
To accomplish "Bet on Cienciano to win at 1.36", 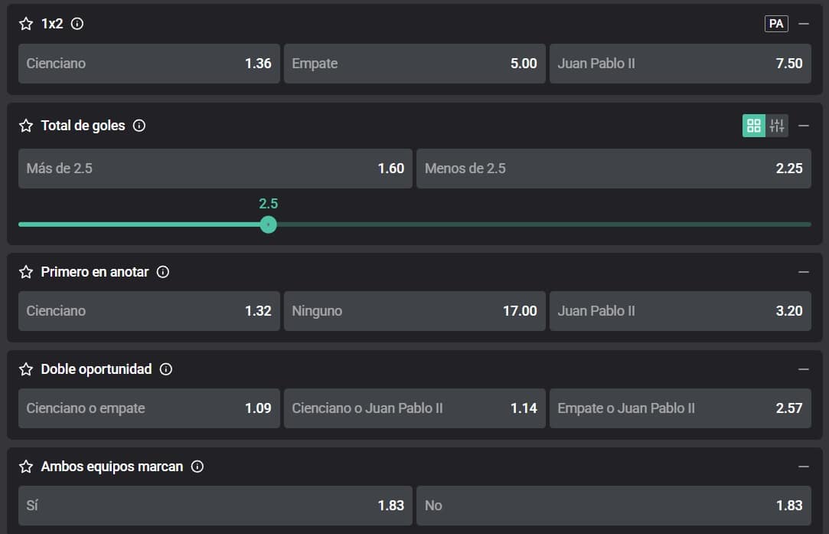I will click(149, 64).
